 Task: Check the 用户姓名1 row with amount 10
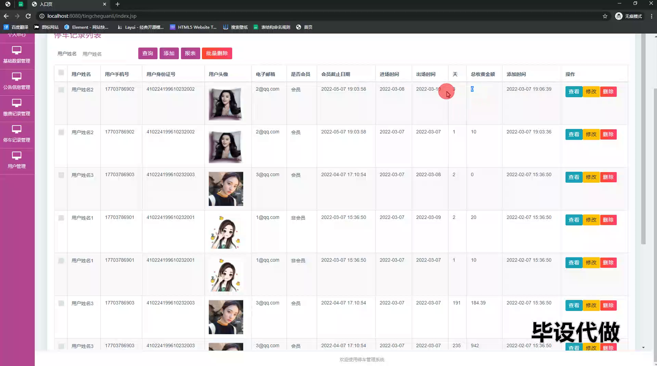point(61,261)
